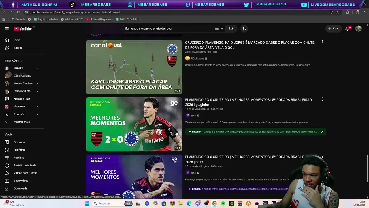Open the Chrome extensions puzzle icon

[347, 12]
